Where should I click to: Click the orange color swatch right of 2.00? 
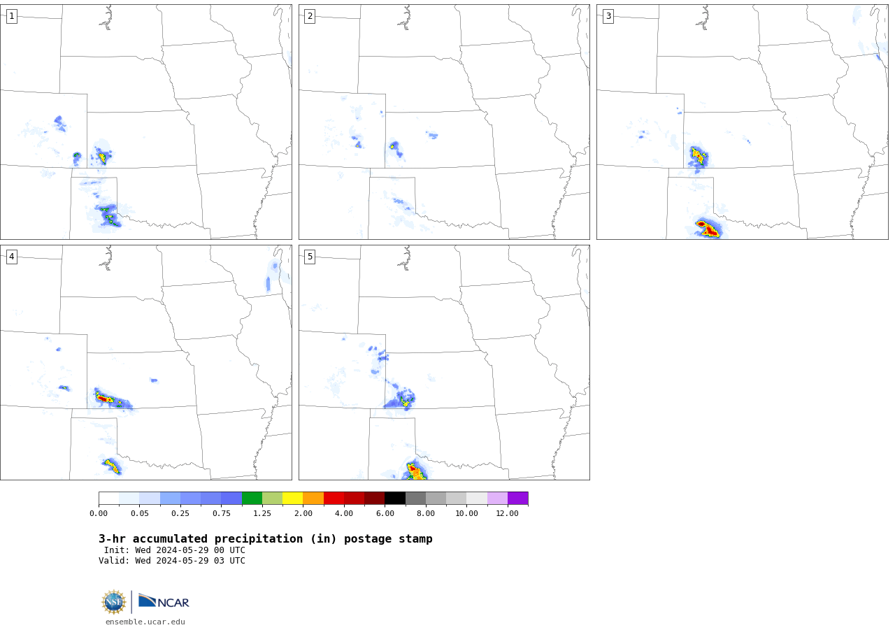313,499
